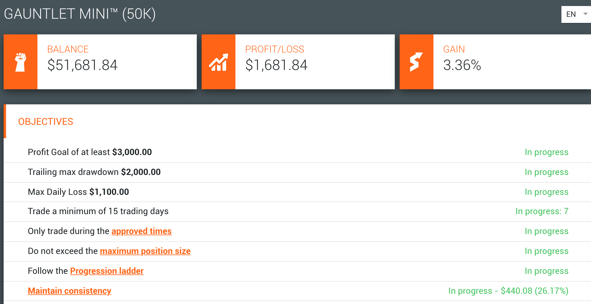Open the maximum position size link
This screenshot has height=304, width=591.
click(x=145, y=251)
